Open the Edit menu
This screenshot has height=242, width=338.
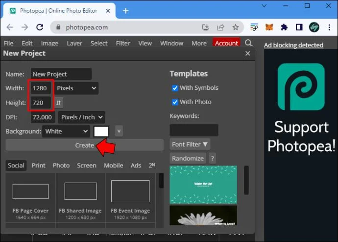coord(27,43)
